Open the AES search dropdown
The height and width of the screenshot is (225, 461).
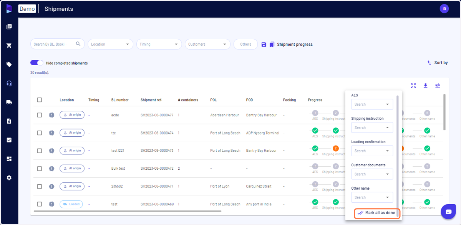[x=372, y=104]
